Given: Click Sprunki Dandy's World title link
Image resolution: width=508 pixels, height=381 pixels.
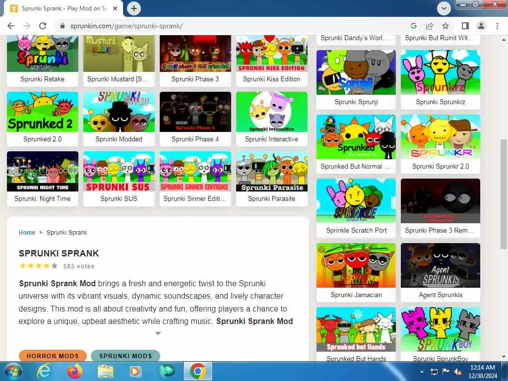Looking at the screenshot, I should coord(354,38).
